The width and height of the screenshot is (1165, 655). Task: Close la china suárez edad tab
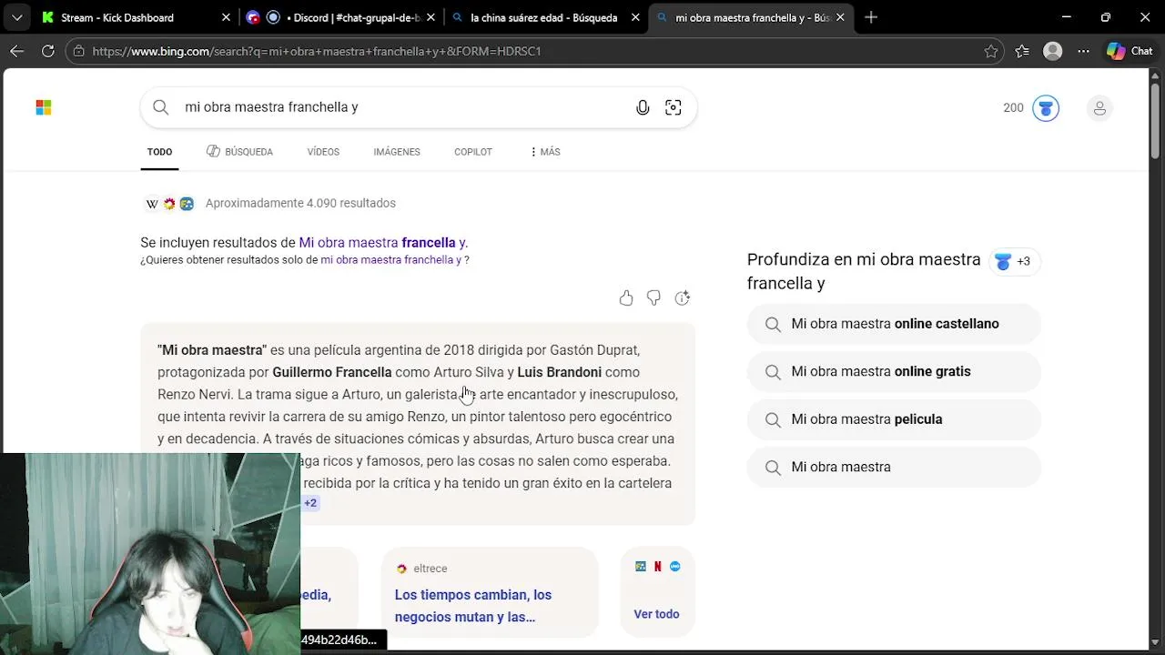point(635,17)
